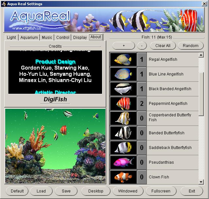The width and height of the screenshot is (209, 199).
Task: Click the count box for Regal Angelfish
Action: [142, 59]
